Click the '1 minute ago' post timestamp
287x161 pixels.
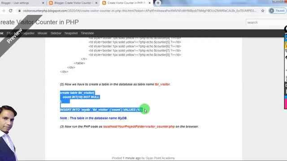[x=131, y=158]
